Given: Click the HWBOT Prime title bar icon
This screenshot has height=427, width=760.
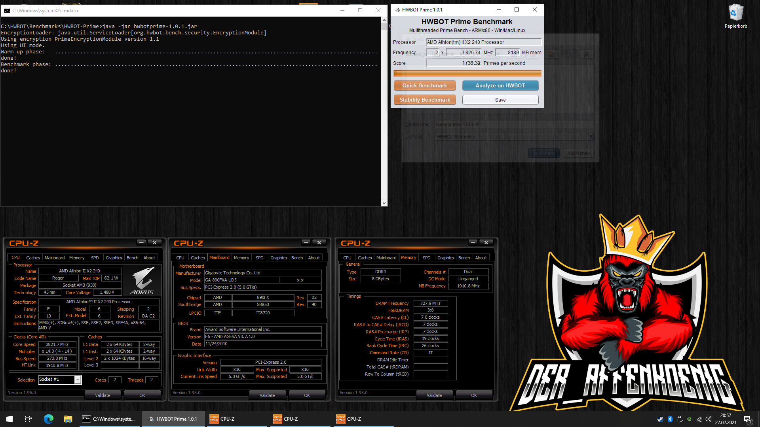Looking at the screenshot, I should (x=397, y=10).
